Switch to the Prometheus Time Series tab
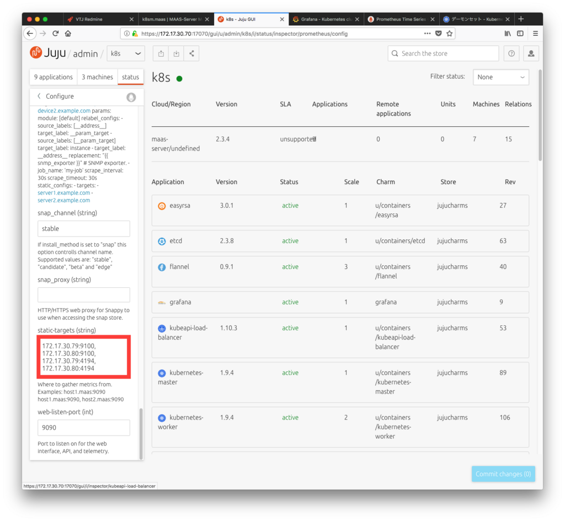 (x=401, y=19)
